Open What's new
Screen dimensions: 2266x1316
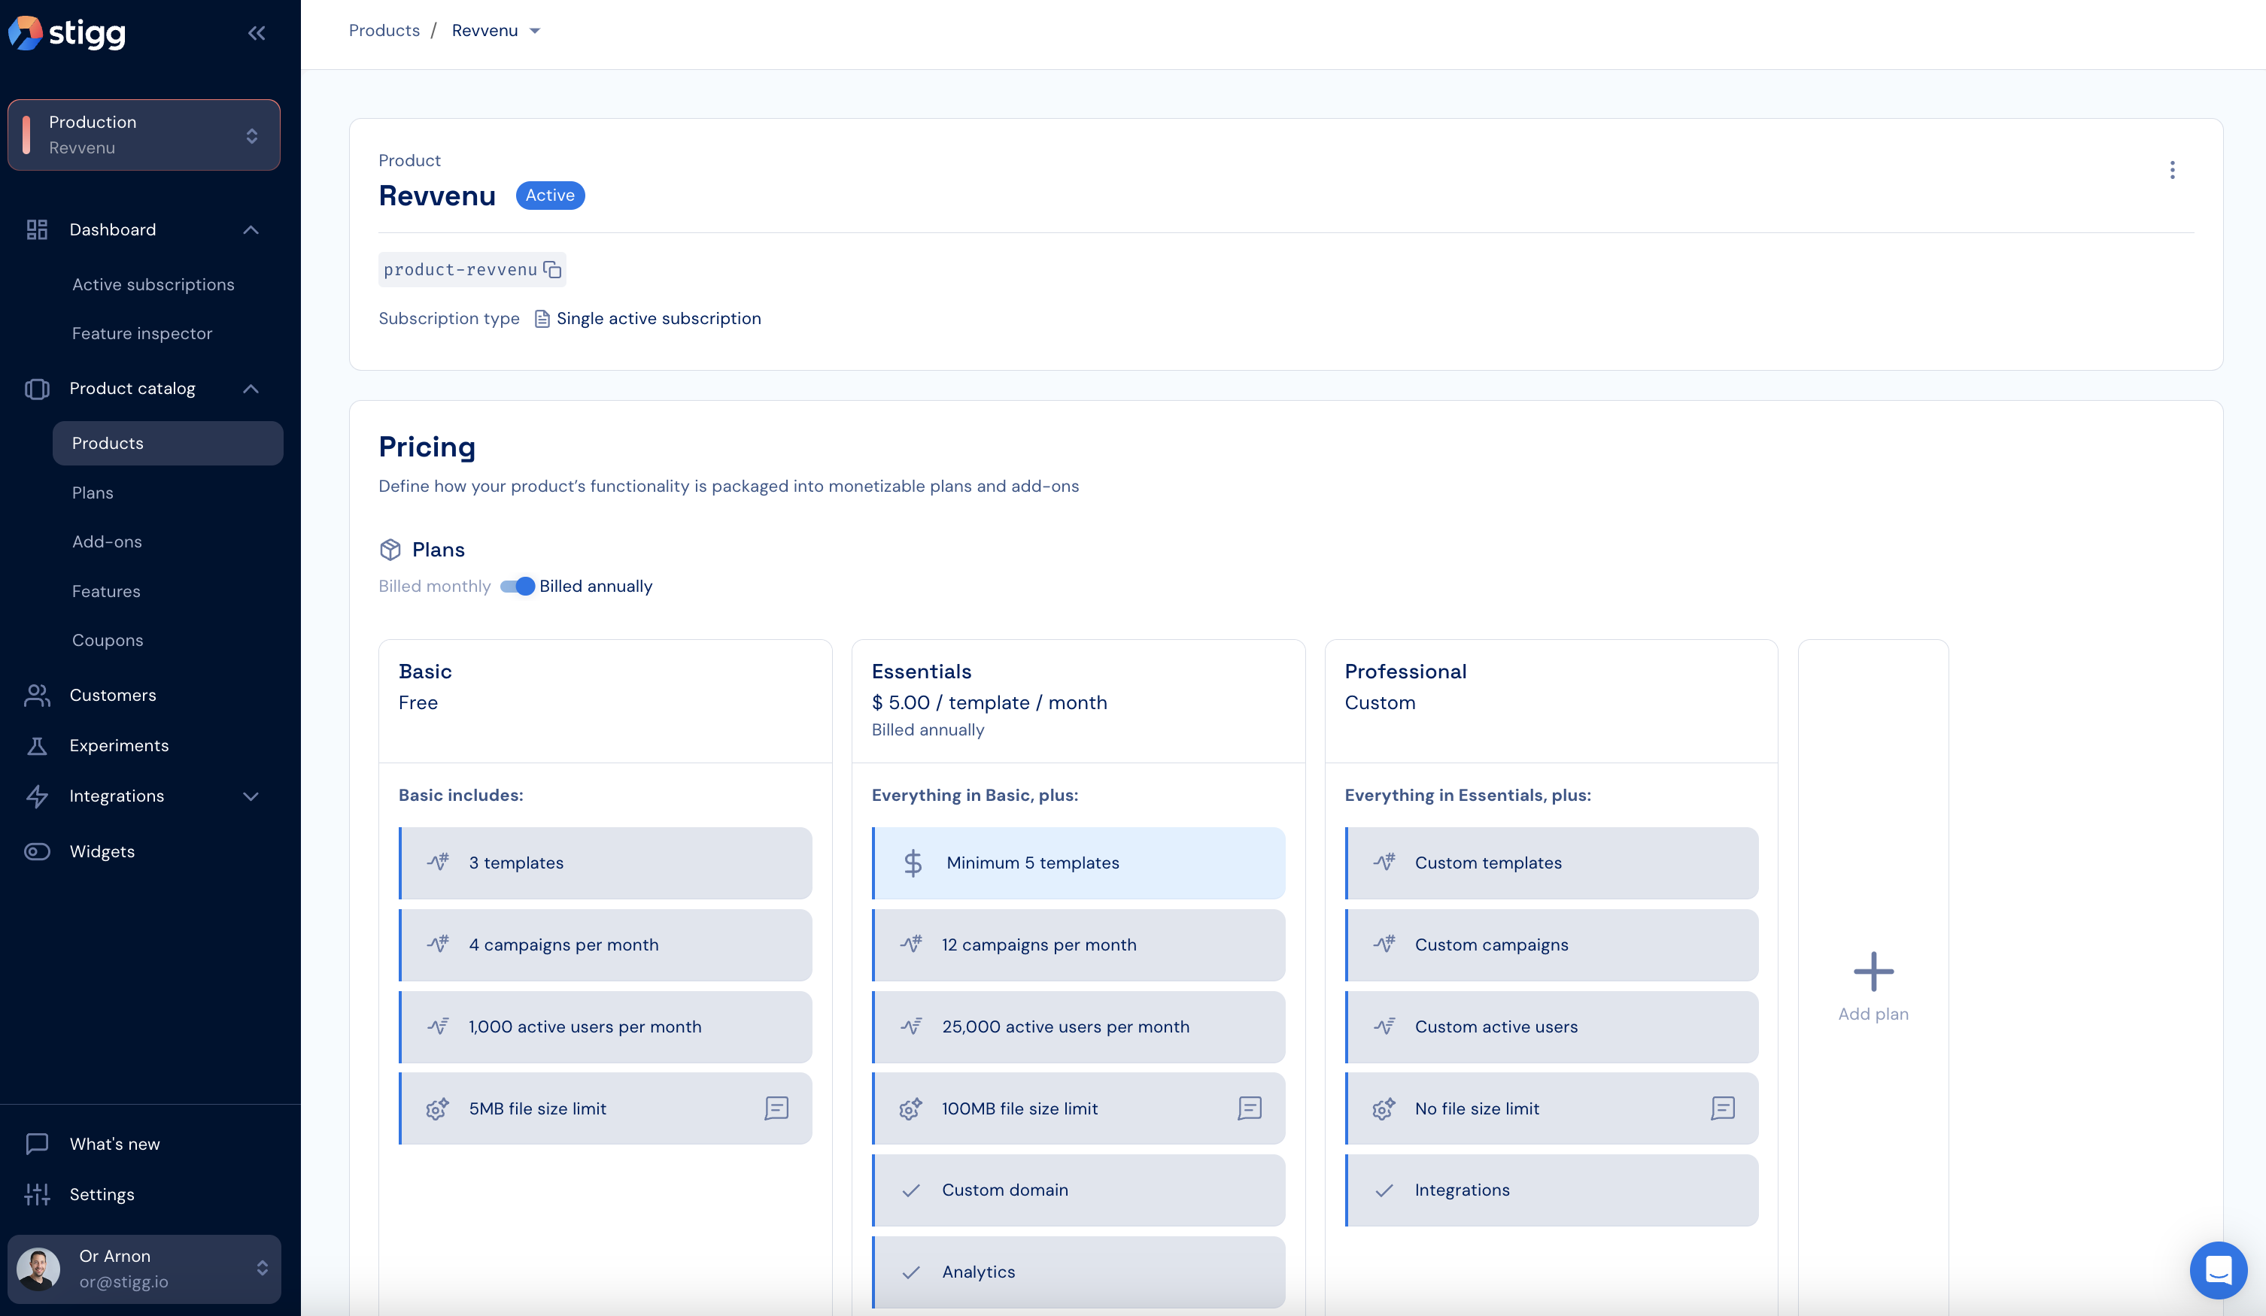(x=114, y=1143)
